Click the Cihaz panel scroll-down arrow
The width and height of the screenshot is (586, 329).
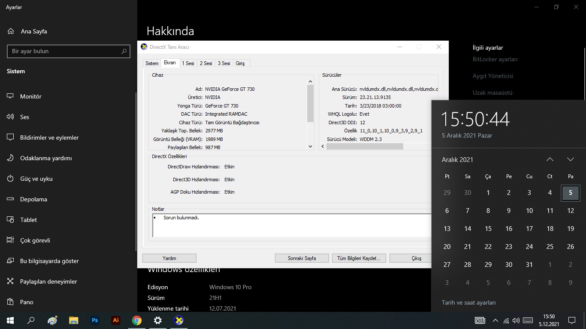(311, 147)
